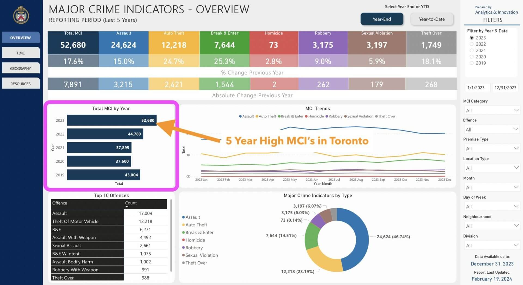Viewport: 523px width, 285px height.
Task: Open the Division filter dropdown
Action: point(492,245)
